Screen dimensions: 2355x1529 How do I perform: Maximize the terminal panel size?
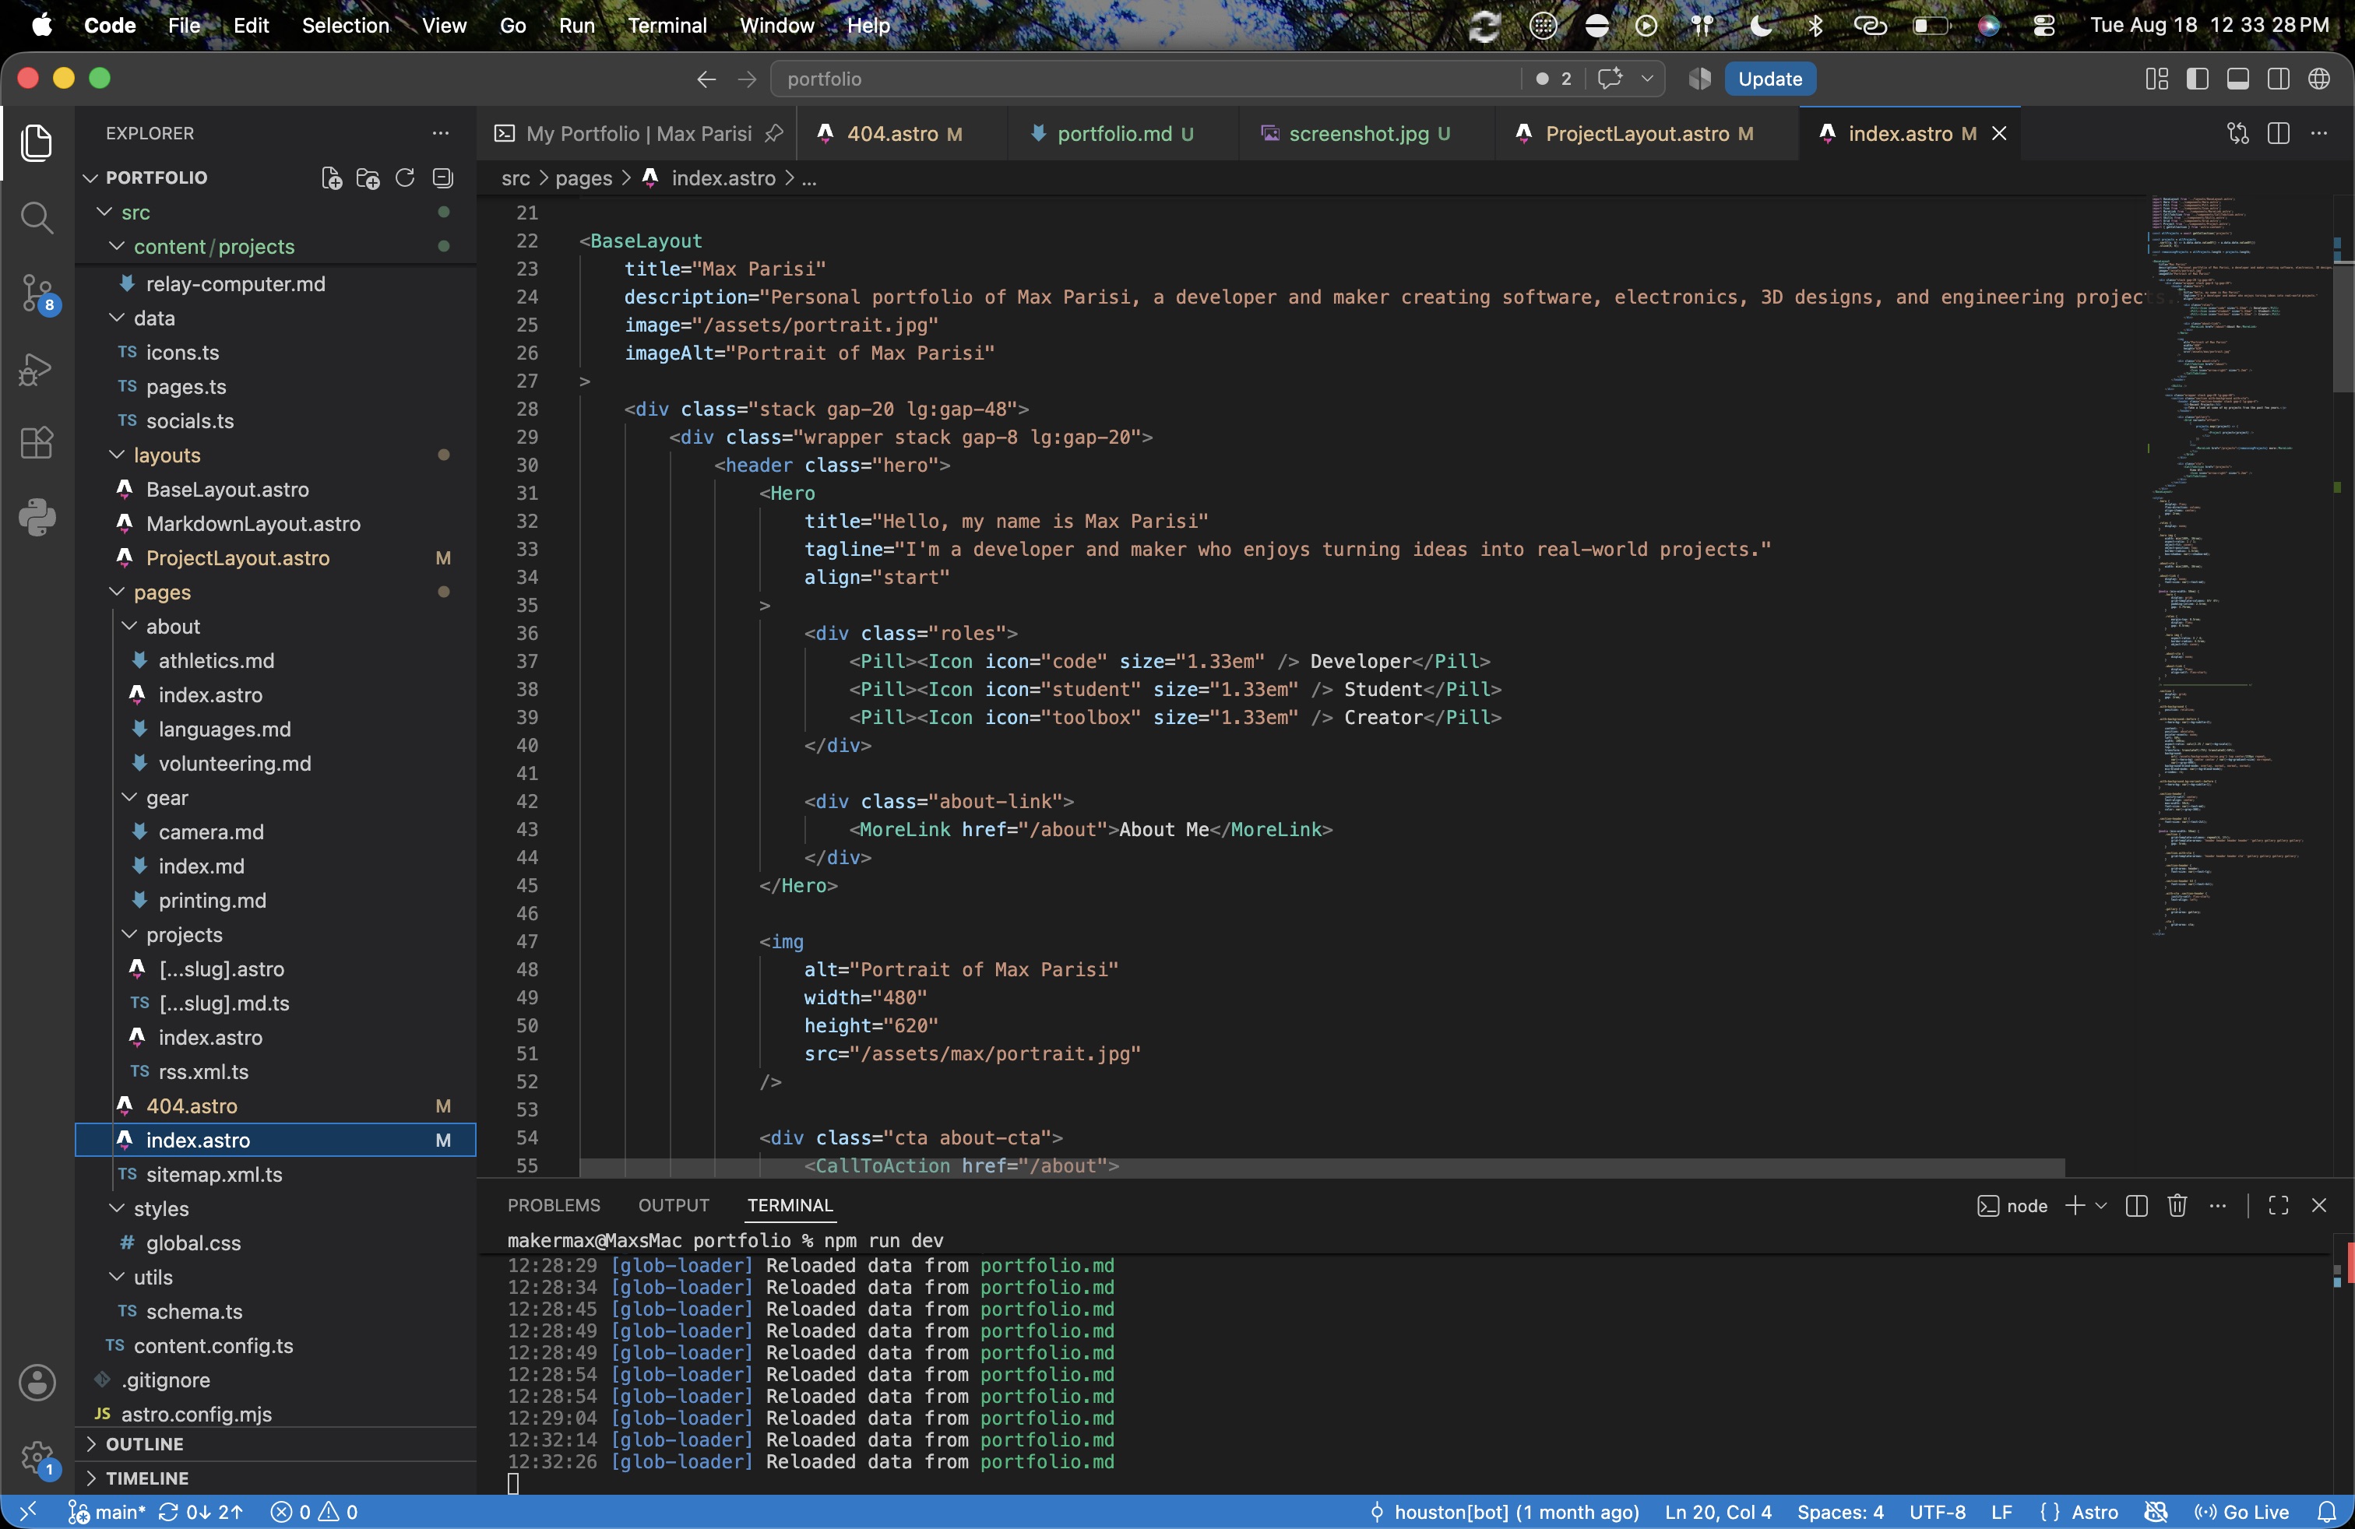click(2278, 1206)
